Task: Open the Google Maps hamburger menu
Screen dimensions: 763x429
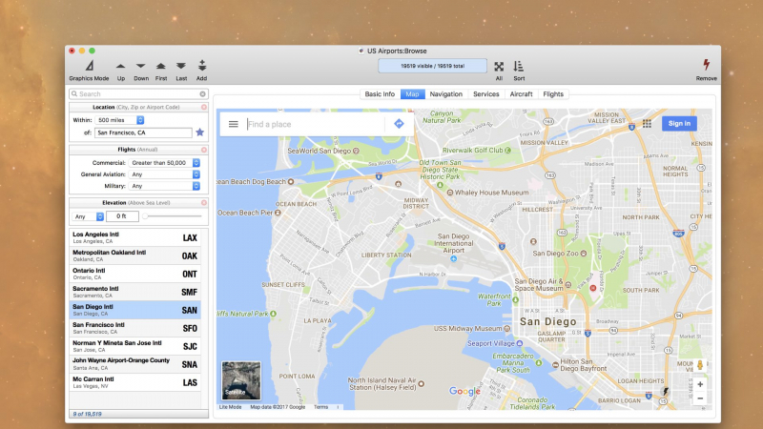Action: point(234,124)
